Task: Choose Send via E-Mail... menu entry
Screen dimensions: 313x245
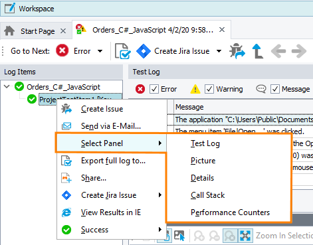Action: pyautogui.click(x=112, y=126)
